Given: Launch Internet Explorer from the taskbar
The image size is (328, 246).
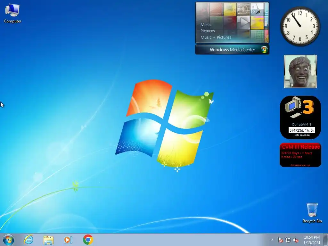Looking at the screenshot, I should 29,240.
